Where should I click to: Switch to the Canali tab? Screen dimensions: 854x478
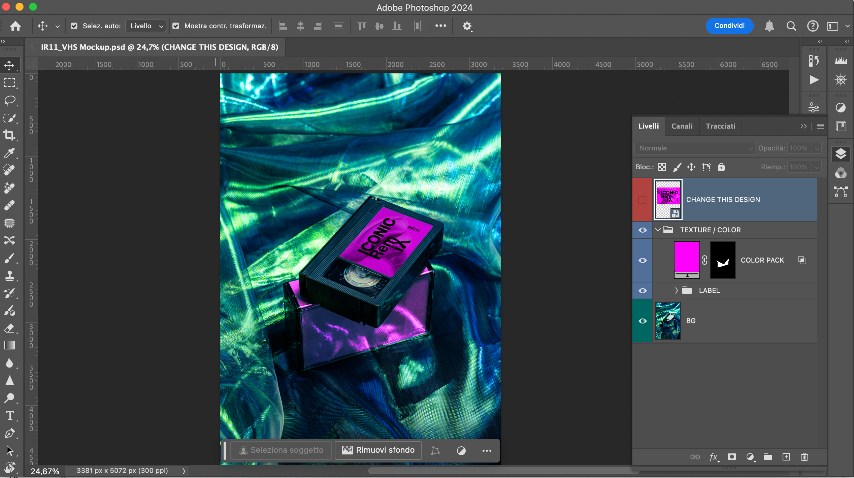(682, 126)
